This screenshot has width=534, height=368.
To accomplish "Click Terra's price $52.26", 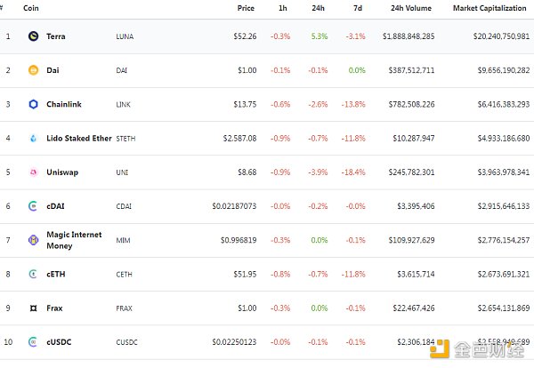I will coord(245,36).
